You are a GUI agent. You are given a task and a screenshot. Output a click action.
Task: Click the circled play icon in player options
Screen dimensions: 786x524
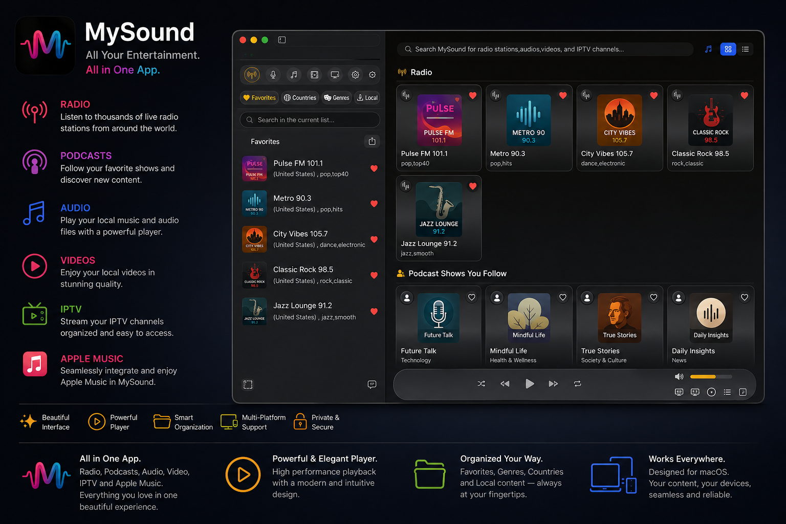[711, 392]
